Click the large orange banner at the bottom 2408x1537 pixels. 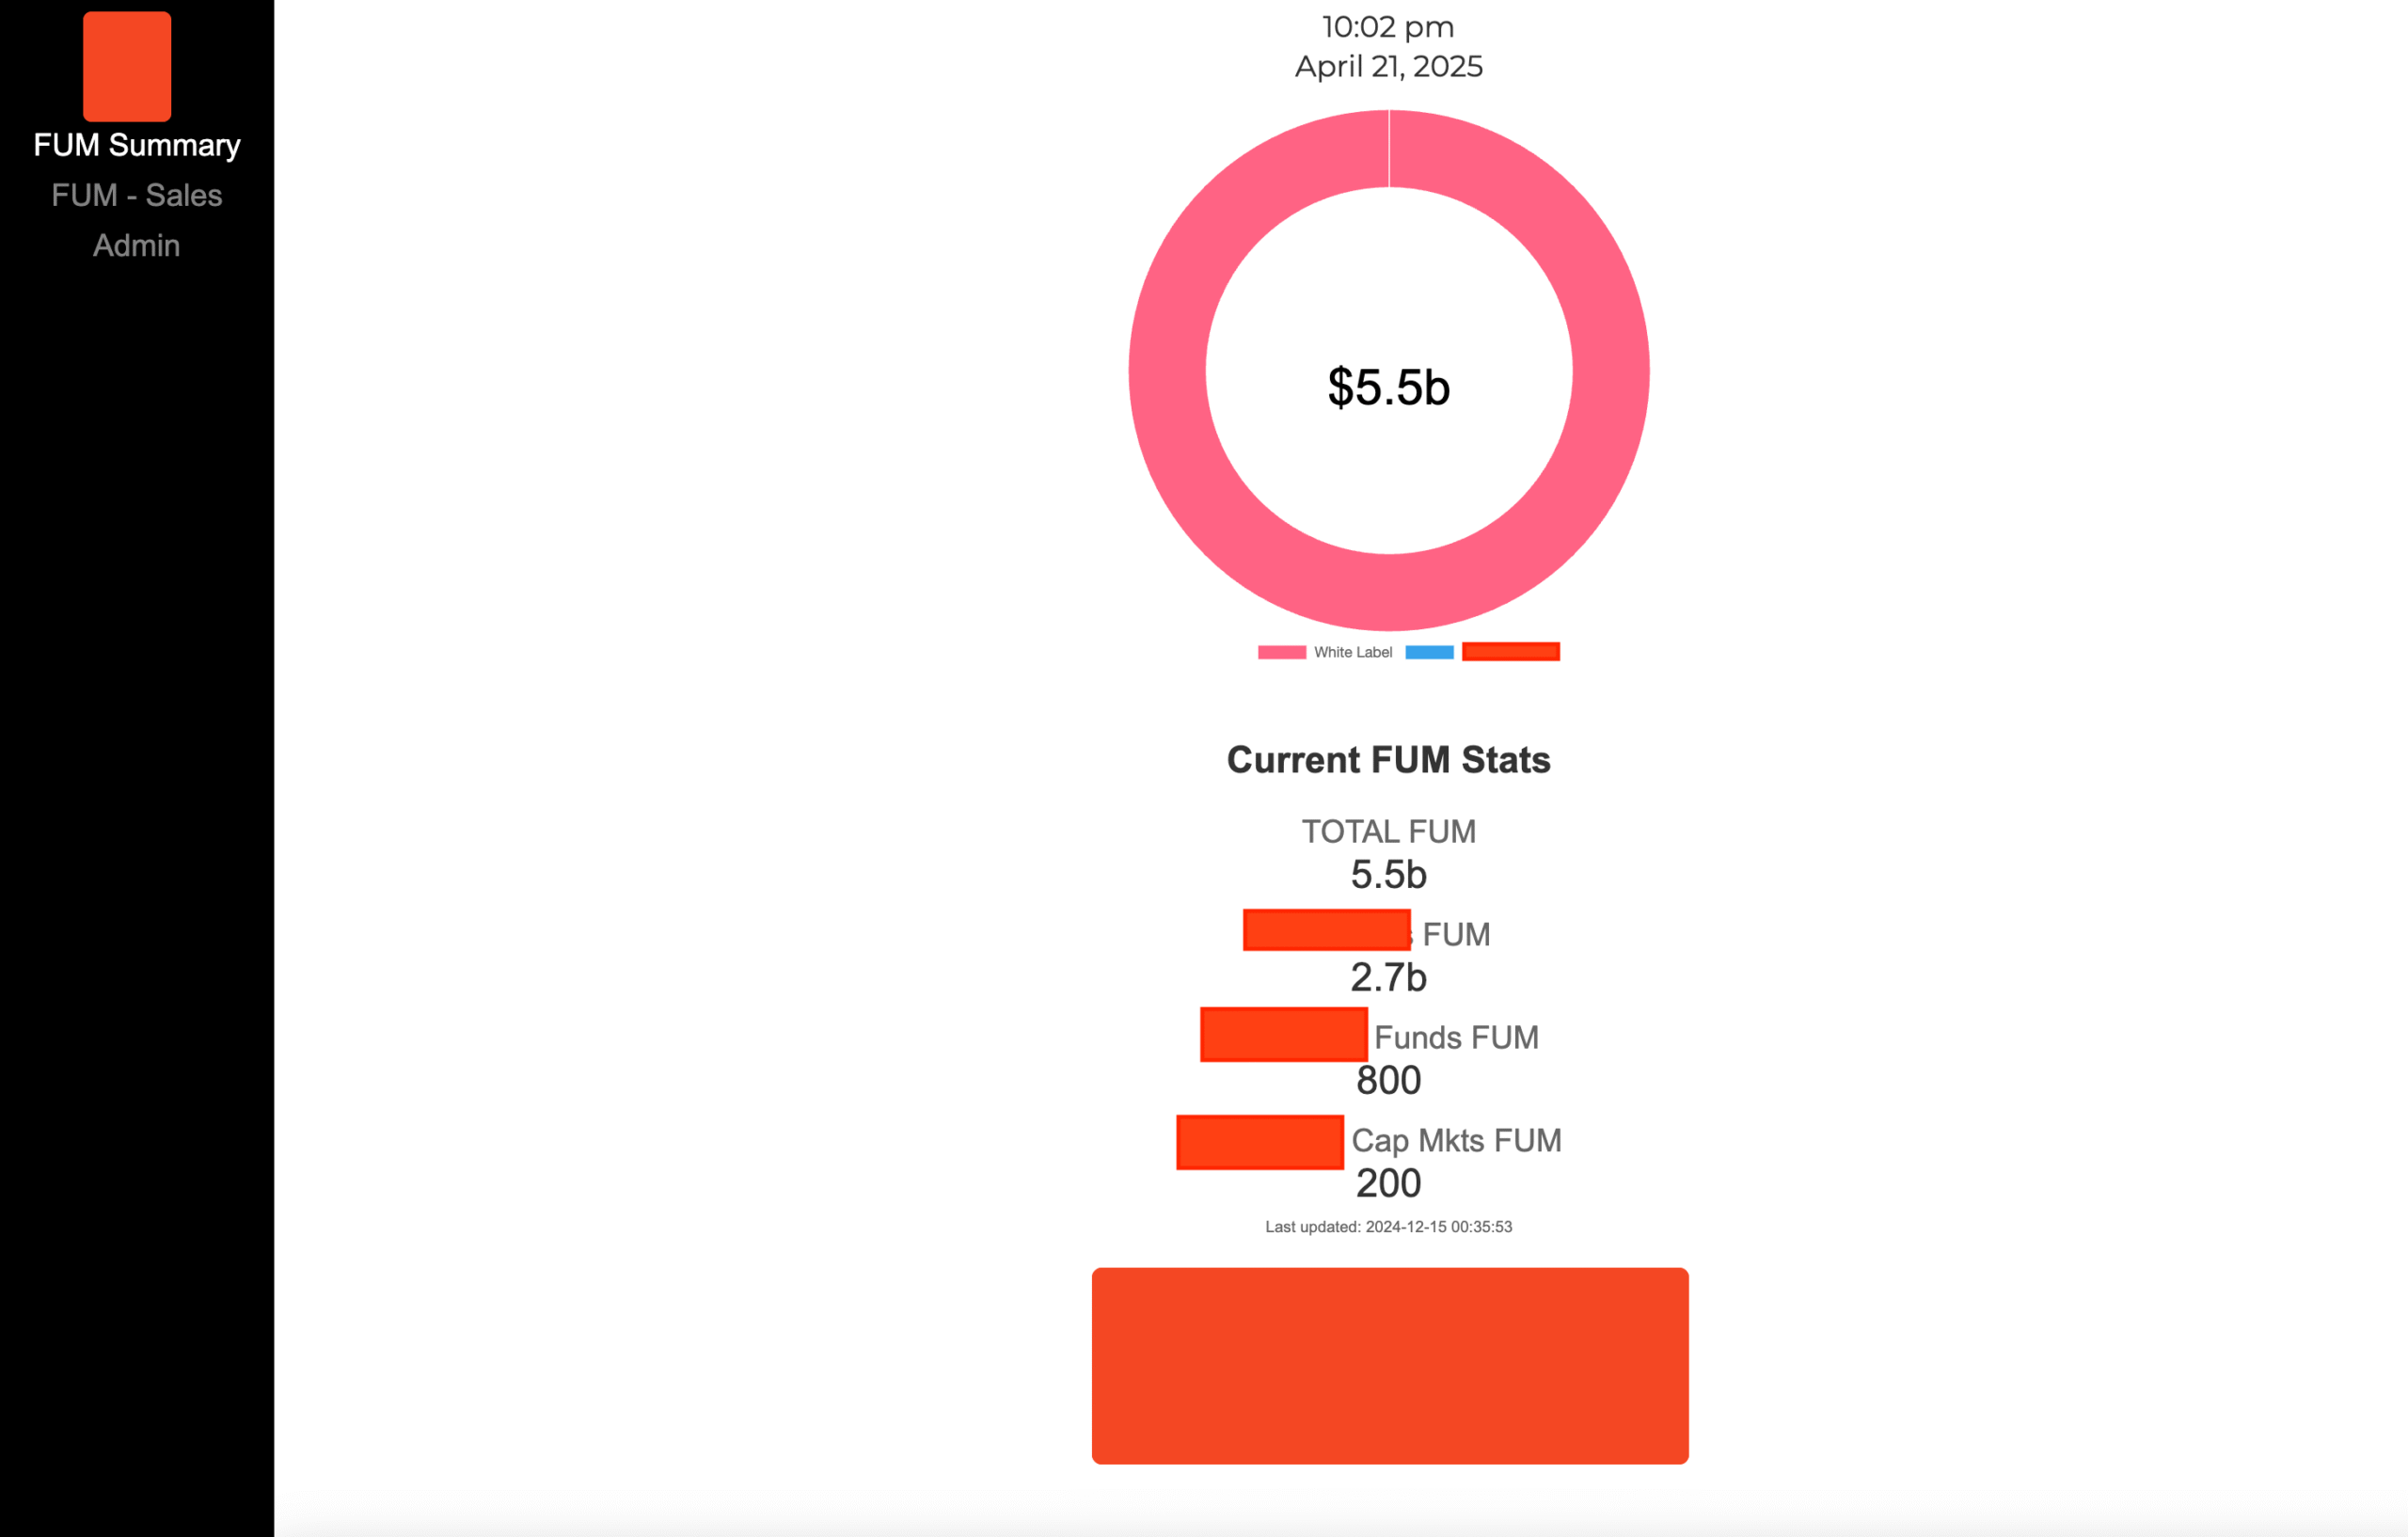click(x=1390, y=1366)
